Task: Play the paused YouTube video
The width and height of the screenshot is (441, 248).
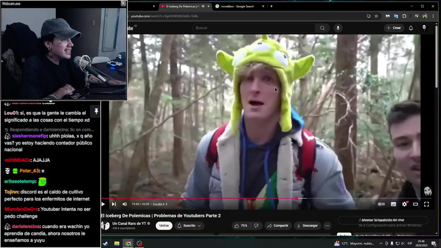Action: [103, 204]
